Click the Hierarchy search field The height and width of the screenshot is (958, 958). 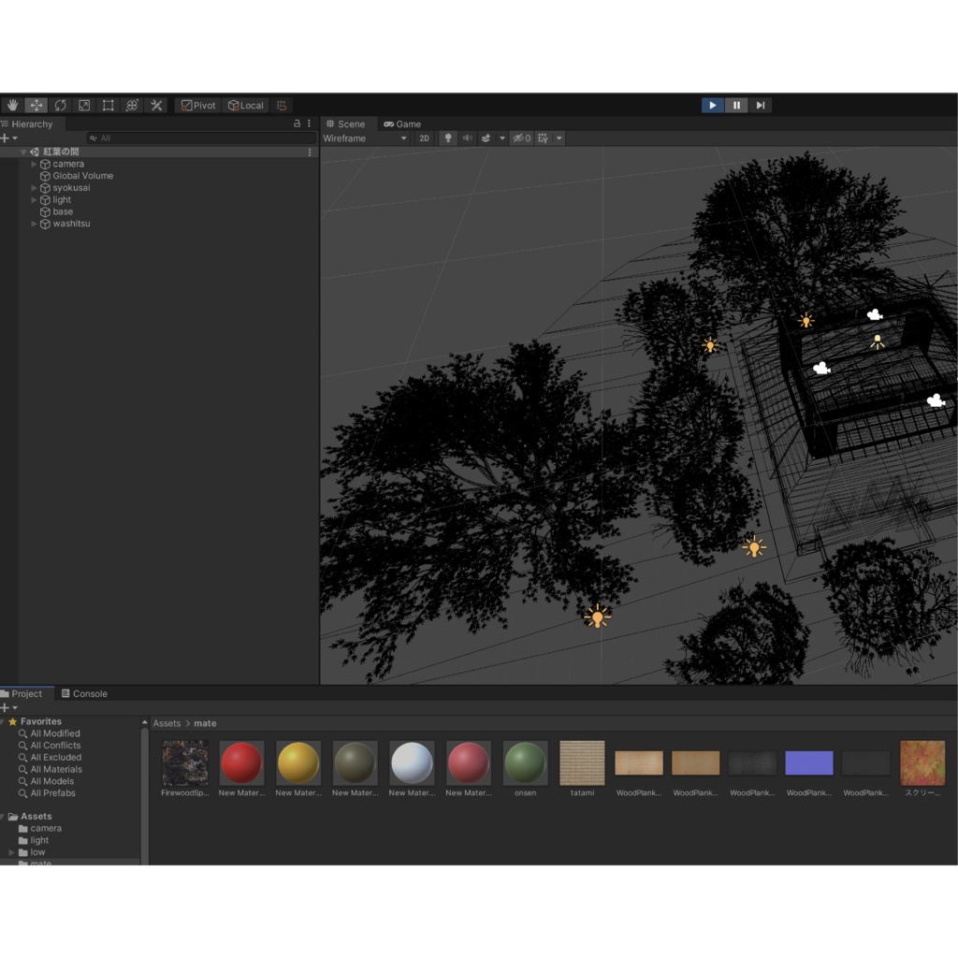(x=201, y=138)
